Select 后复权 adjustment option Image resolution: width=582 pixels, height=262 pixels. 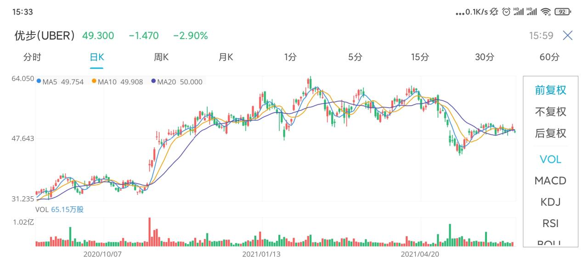coord(550,133)
